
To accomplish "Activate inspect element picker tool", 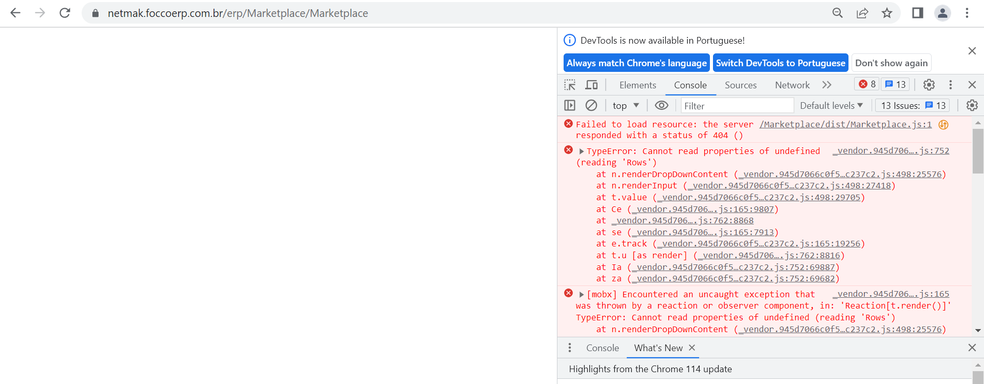I will click(x=570, y=85).
